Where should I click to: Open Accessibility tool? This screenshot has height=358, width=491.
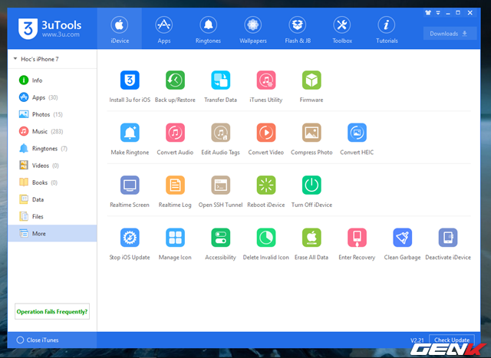pyautogui.click(x=220, y=238)
